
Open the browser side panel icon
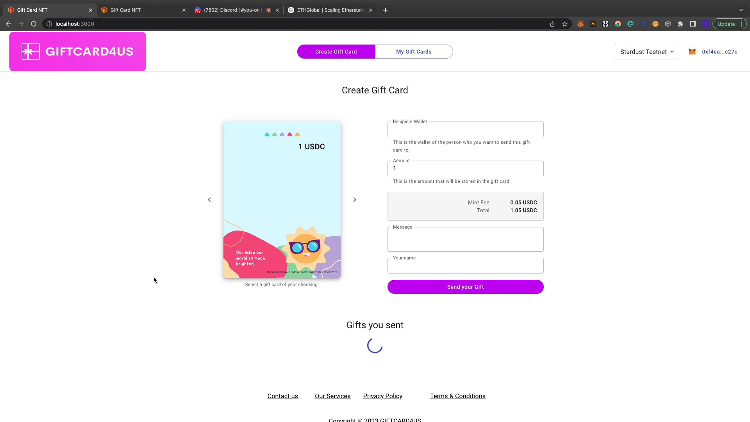693,24
